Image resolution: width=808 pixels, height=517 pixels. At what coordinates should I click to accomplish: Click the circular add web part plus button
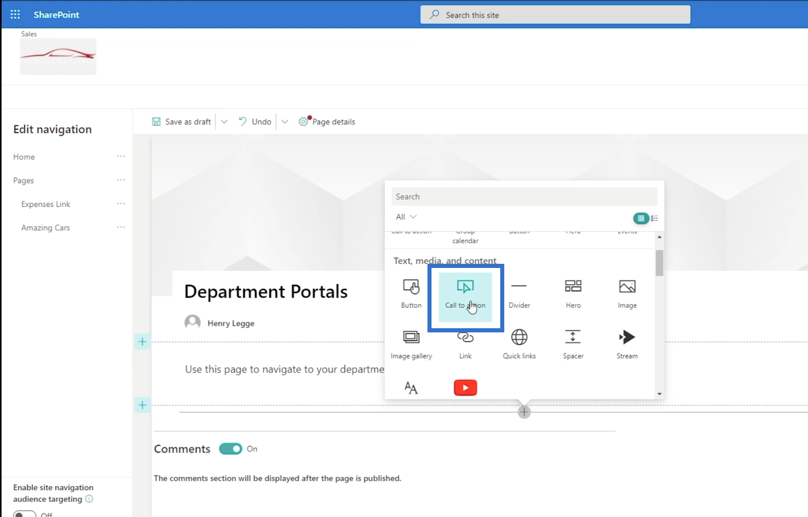point(524,412)
